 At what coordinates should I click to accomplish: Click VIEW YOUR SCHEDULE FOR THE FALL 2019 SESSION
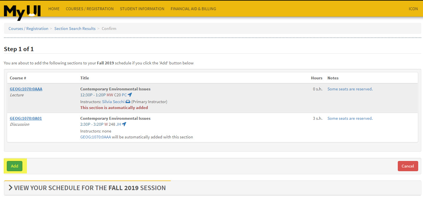pos(90,188)
